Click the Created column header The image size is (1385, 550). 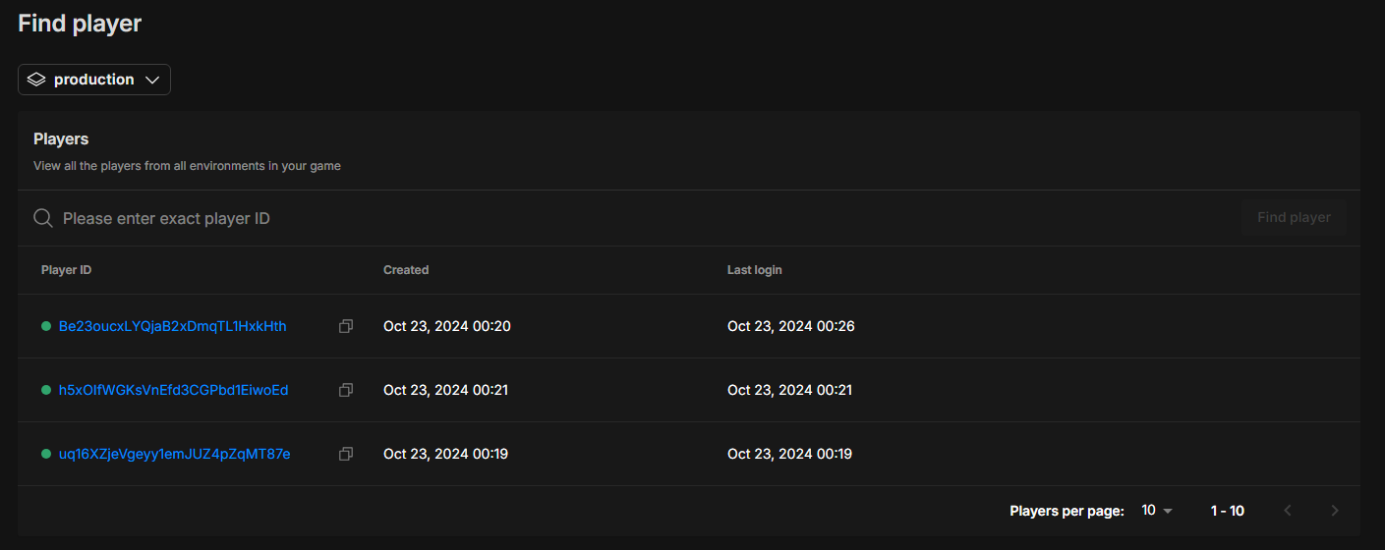[406, 270]
